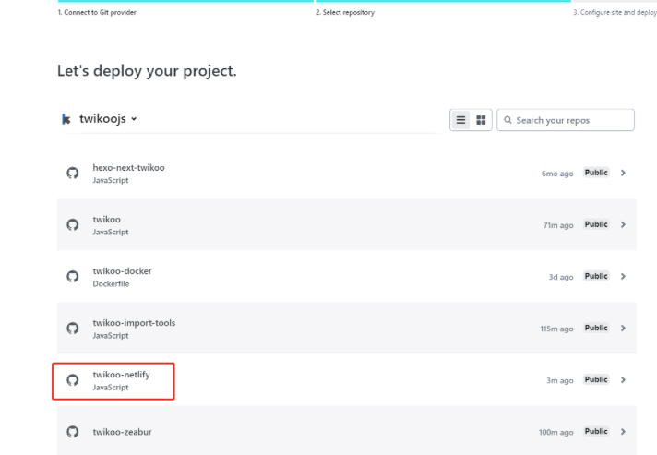This screenshot has width=657, height=455.
Task: Click GitHub icon next to hexo-next-twikoo
Action: pyautogui.click(x=73, y=173)
